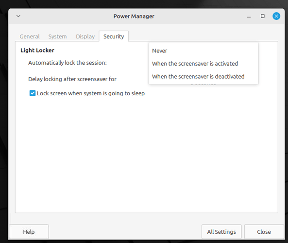Click the 'Lock screen when system is going to sleep' label
The height and width of the screenshot is (243, 288).
click(91, 93)
